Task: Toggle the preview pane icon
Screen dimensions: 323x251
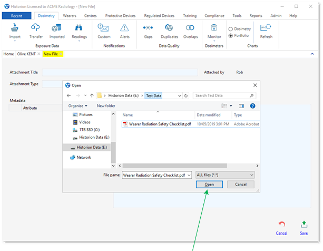Action: (x=241, y=106)
